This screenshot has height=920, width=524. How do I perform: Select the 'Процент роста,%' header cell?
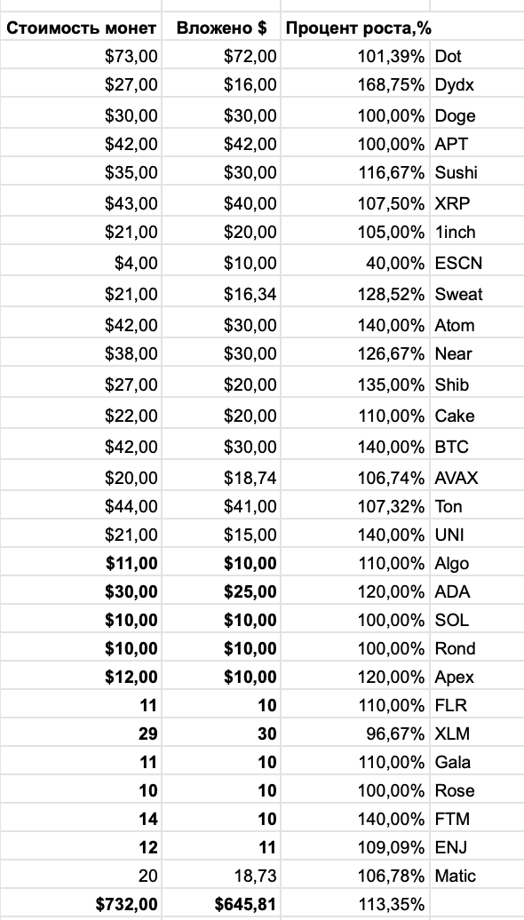pyautogui.click(x=355, y=27)
